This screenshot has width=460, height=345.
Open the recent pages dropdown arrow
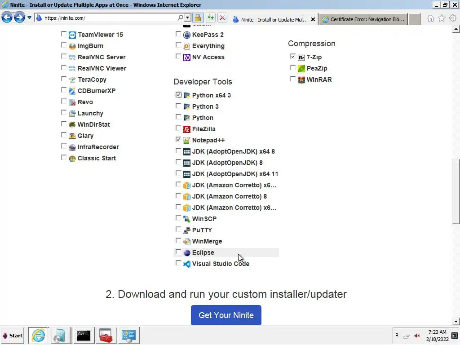click(29, 18)
